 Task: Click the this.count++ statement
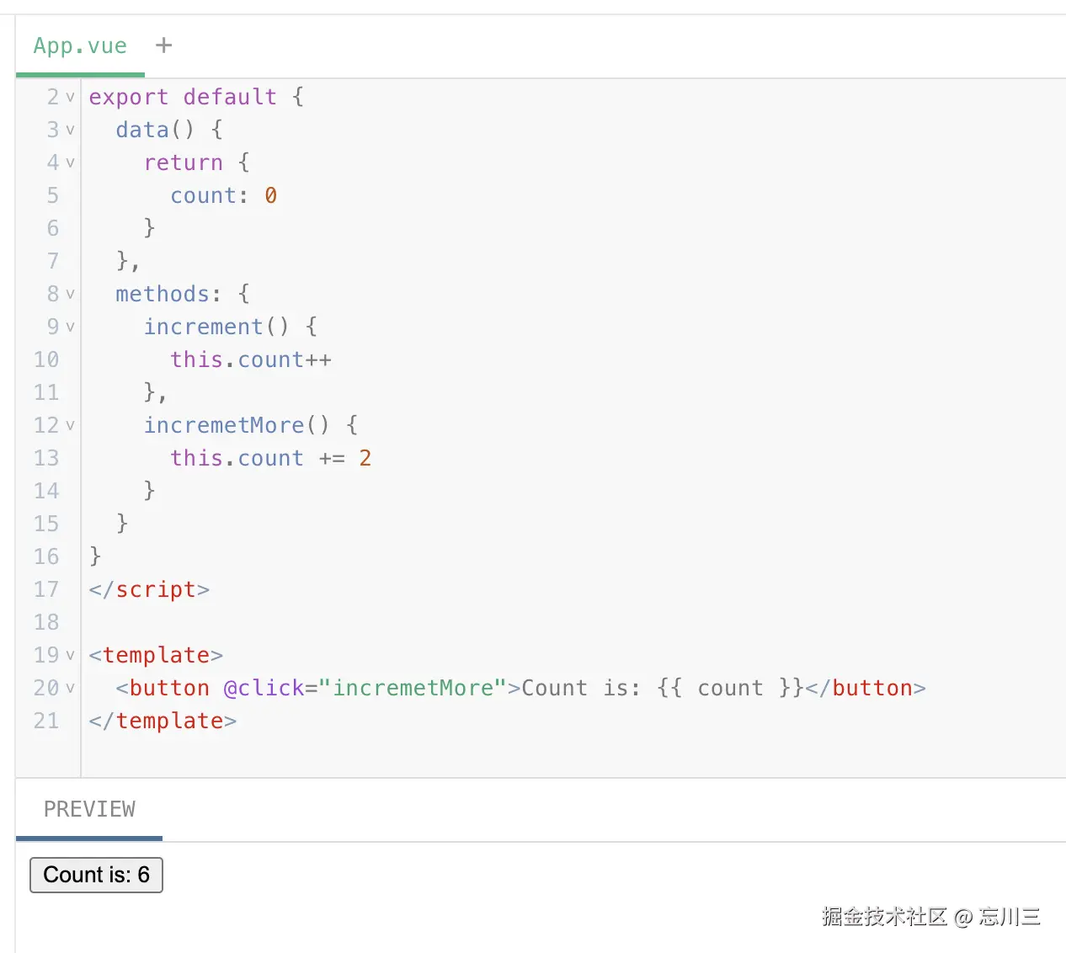(x=250, y=359)
